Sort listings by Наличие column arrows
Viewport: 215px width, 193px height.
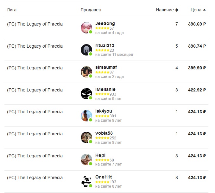[x=177, y=10]
